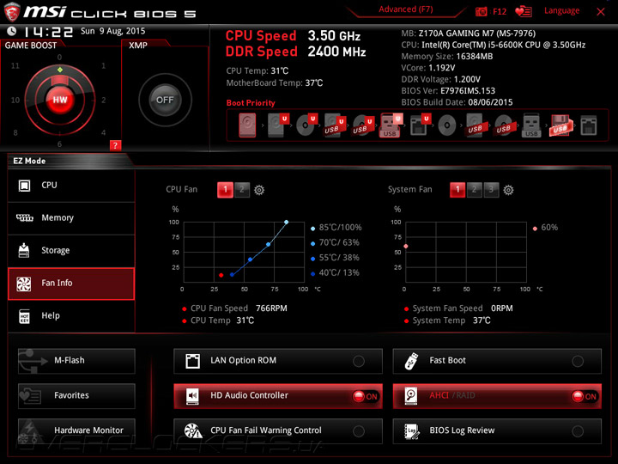This screenshot has height=464, width=618.
Task: Click the screenshot camera icon next to F12
Action: tap(481, 11)
